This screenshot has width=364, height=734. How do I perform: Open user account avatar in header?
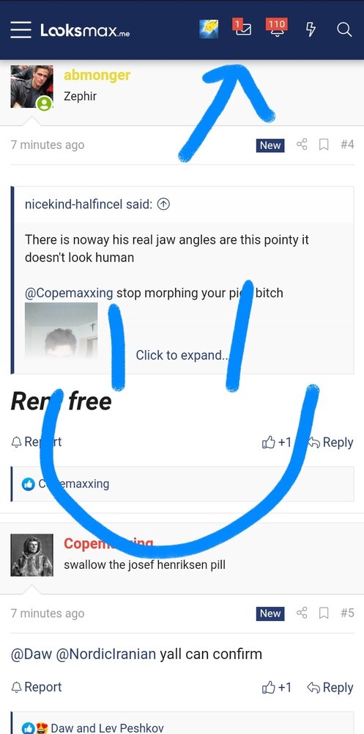[x=209, y=29]
